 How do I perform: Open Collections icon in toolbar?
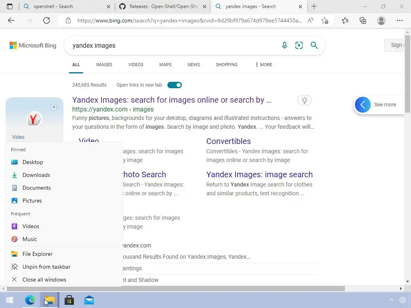point(363,20)
